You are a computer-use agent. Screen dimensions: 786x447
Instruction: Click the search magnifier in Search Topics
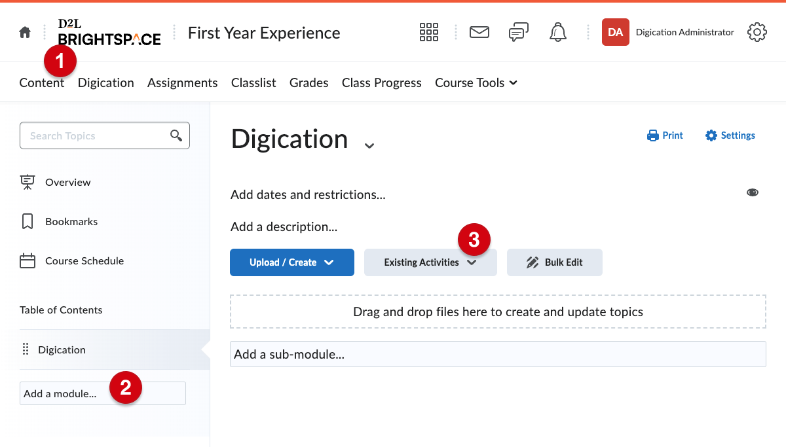176,135
